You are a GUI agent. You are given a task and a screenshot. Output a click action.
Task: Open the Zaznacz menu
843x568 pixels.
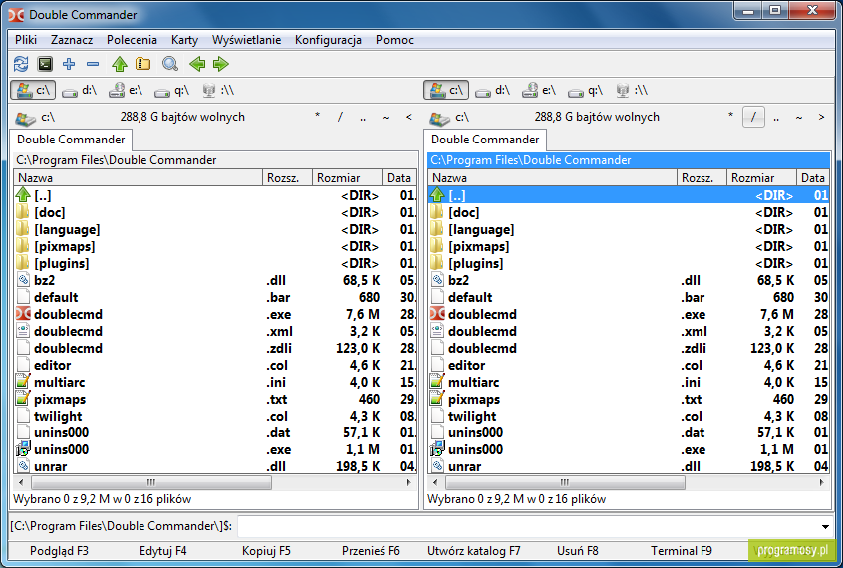click(x=72, y=40)
